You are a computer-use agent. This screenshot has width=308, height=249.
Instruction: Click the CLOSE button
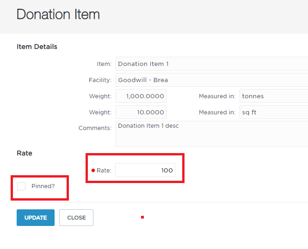pos(76,218)
